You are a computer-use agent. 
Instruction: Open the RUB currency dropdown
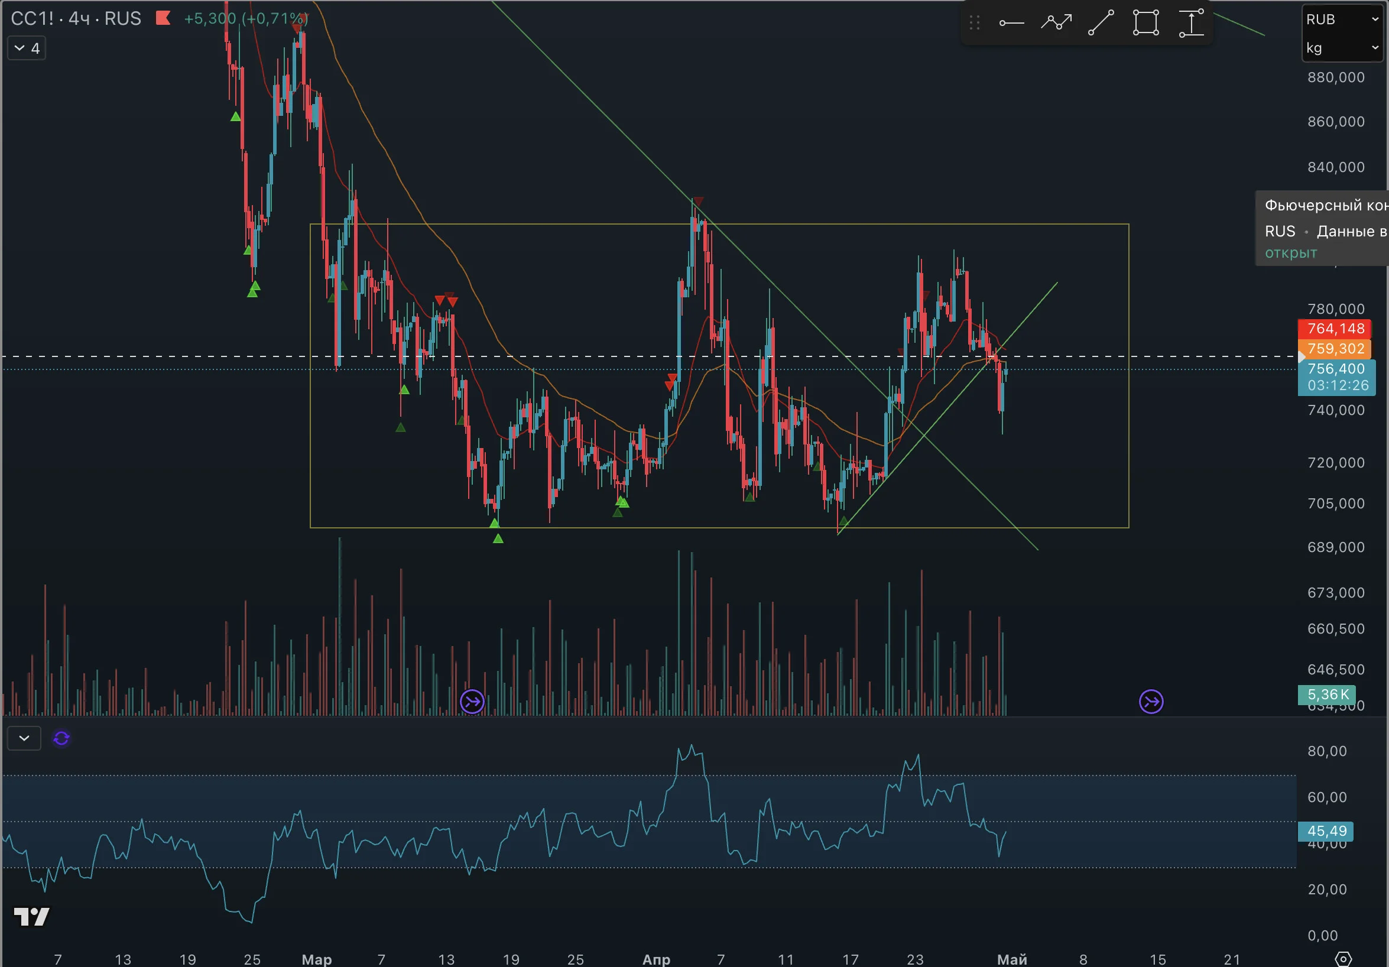(1342, 20)
